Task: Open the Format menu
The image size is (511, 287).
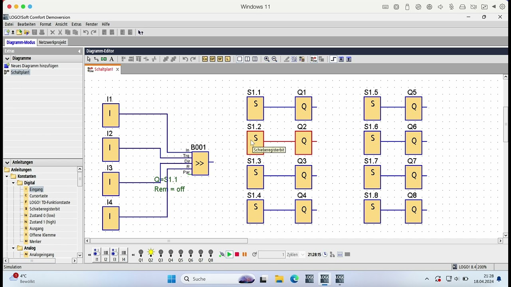Action: 46,24
